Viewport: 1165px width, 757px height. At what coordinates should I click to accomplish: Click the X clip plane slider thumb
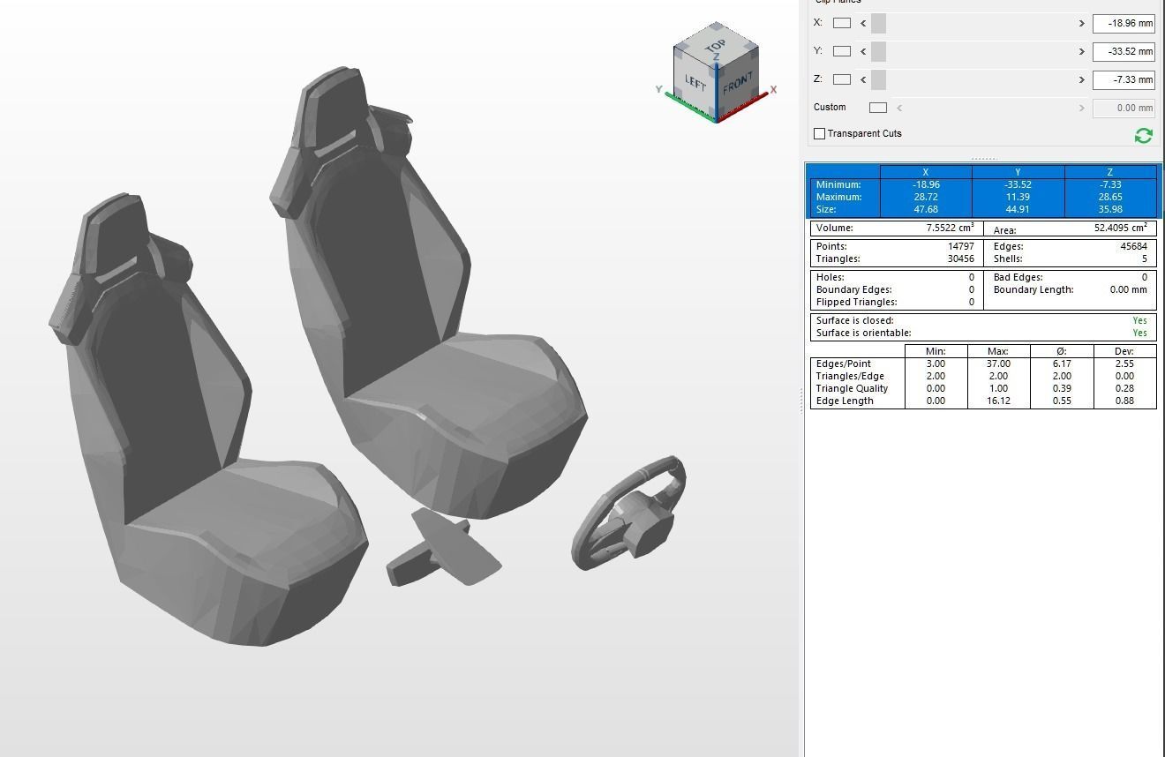pos(878,24)
